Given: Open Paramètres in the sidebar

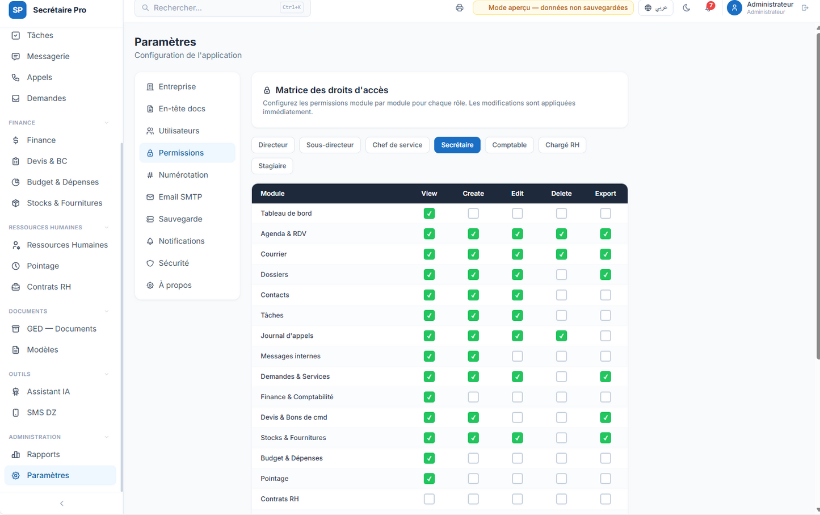Looking at the screenshot, I should (x=60, y=476).
